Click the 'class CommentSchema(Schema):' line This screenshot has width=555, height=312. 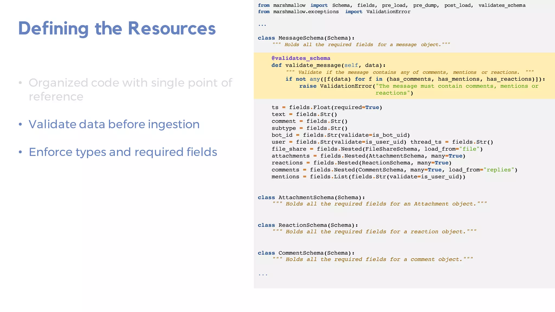point(306,253)
